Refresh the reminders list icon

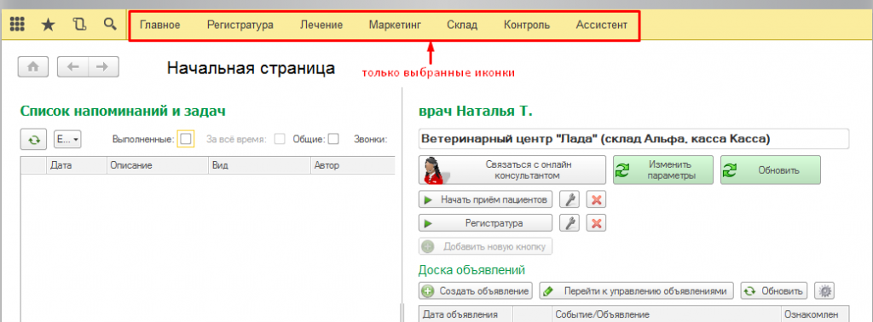click(34, 139)
